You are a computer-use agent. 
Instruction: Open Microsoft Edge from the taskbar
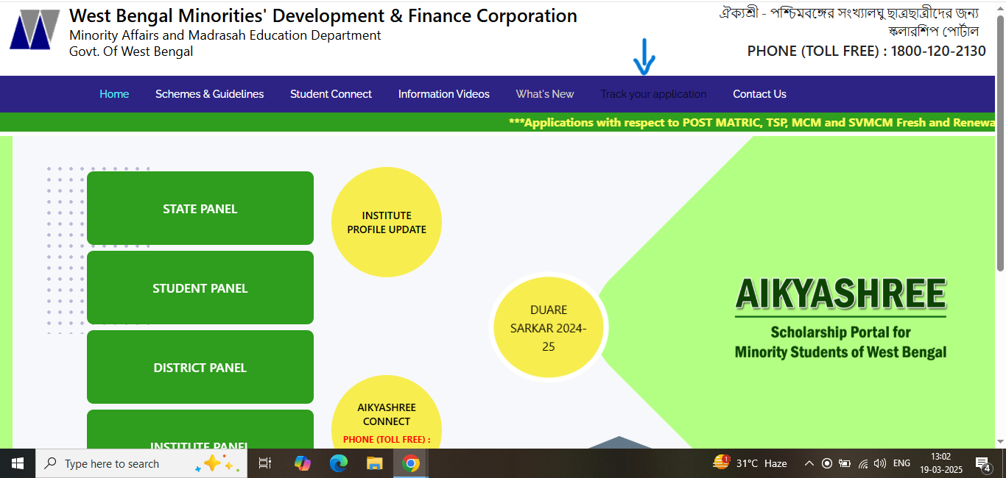tap(338, 463)
